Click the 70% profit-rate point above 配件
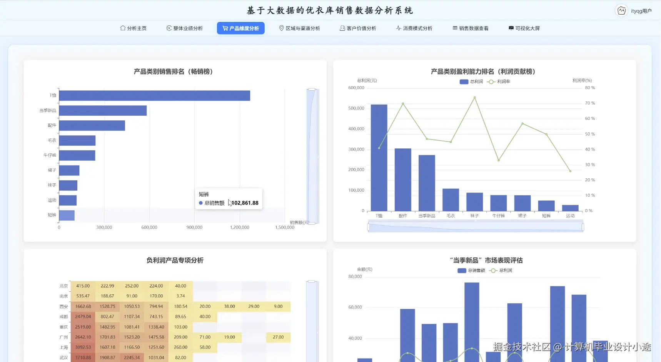 (x=403, y=103)
